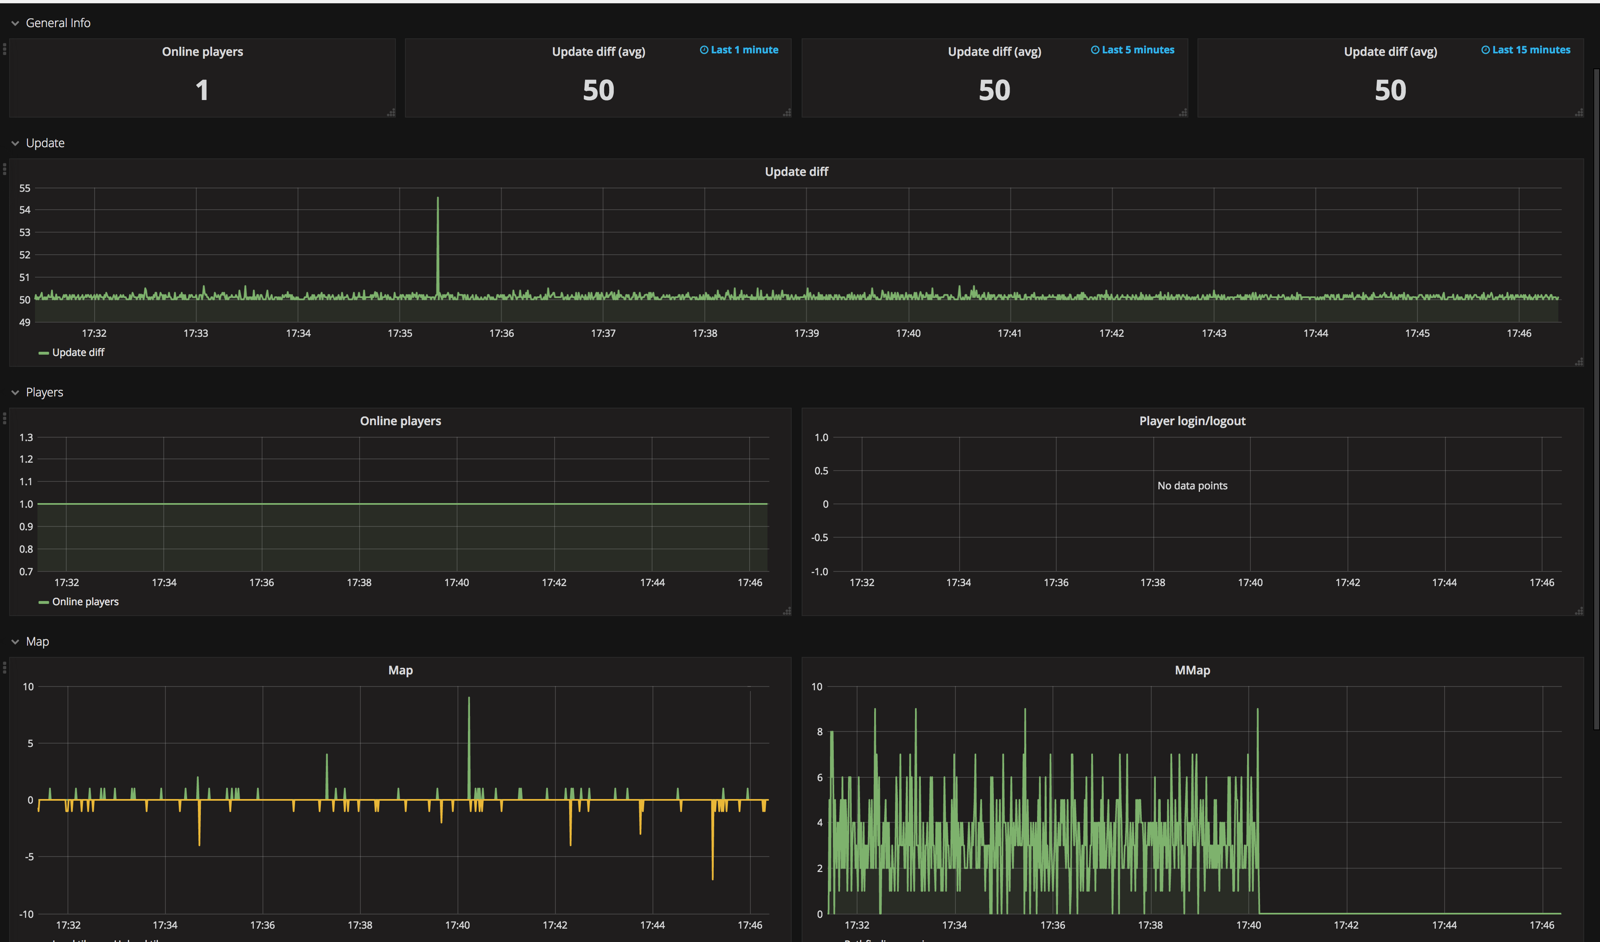Toggle the Update diff legend series

[x=77, y=353]
